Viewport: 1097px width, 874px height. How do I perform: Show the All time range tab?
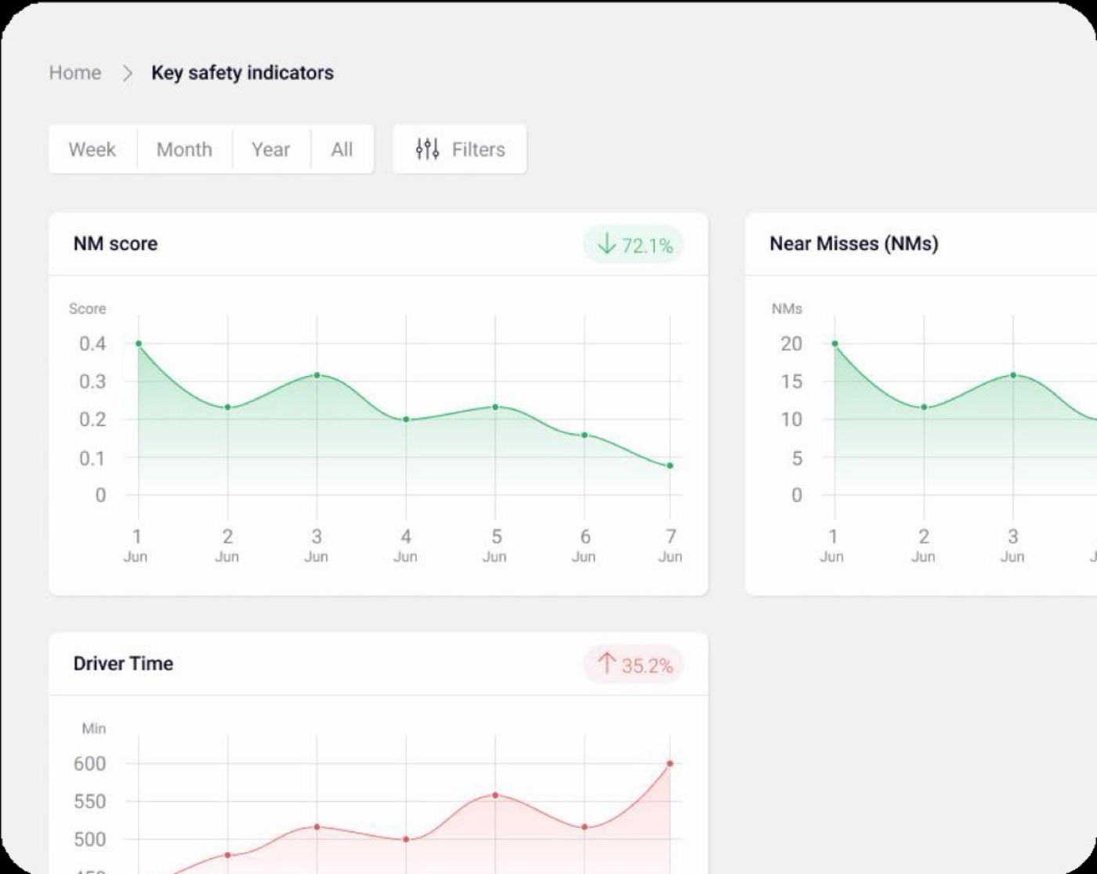[x=342, y=149]
